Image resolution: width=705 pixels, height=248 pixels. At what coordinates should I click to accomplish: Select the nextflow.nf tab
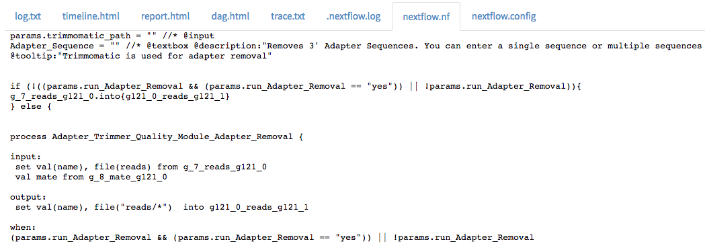(426, 17)
